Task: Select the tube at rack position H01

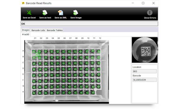Action: tap(34, 93)
